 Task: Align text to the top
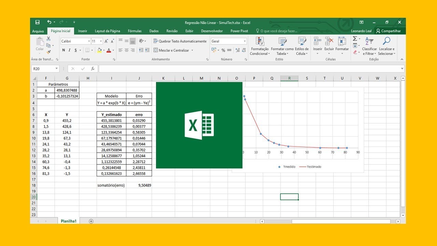pyautogui.click(x=121, y=41)
